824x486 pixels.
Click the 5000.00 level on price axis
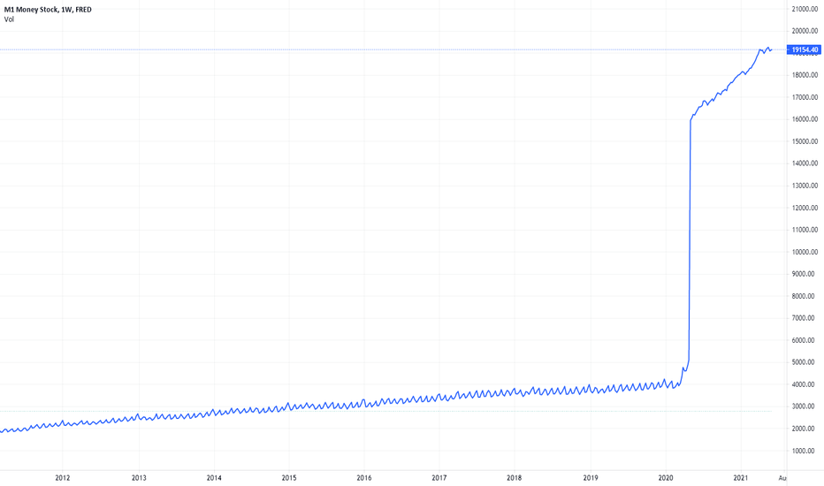click(806, 362)
